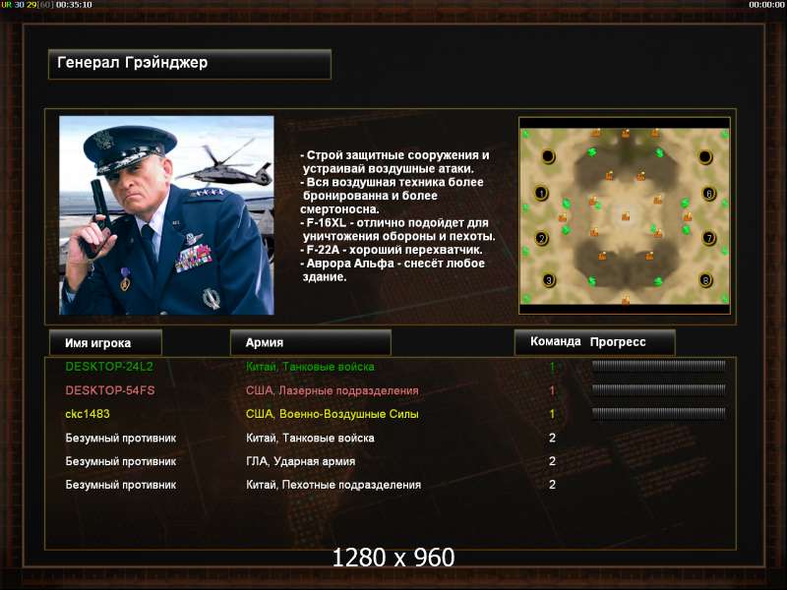Click team number 1 for ckc1483
Viewport: 787px width, 590px height.
point(552,414)
